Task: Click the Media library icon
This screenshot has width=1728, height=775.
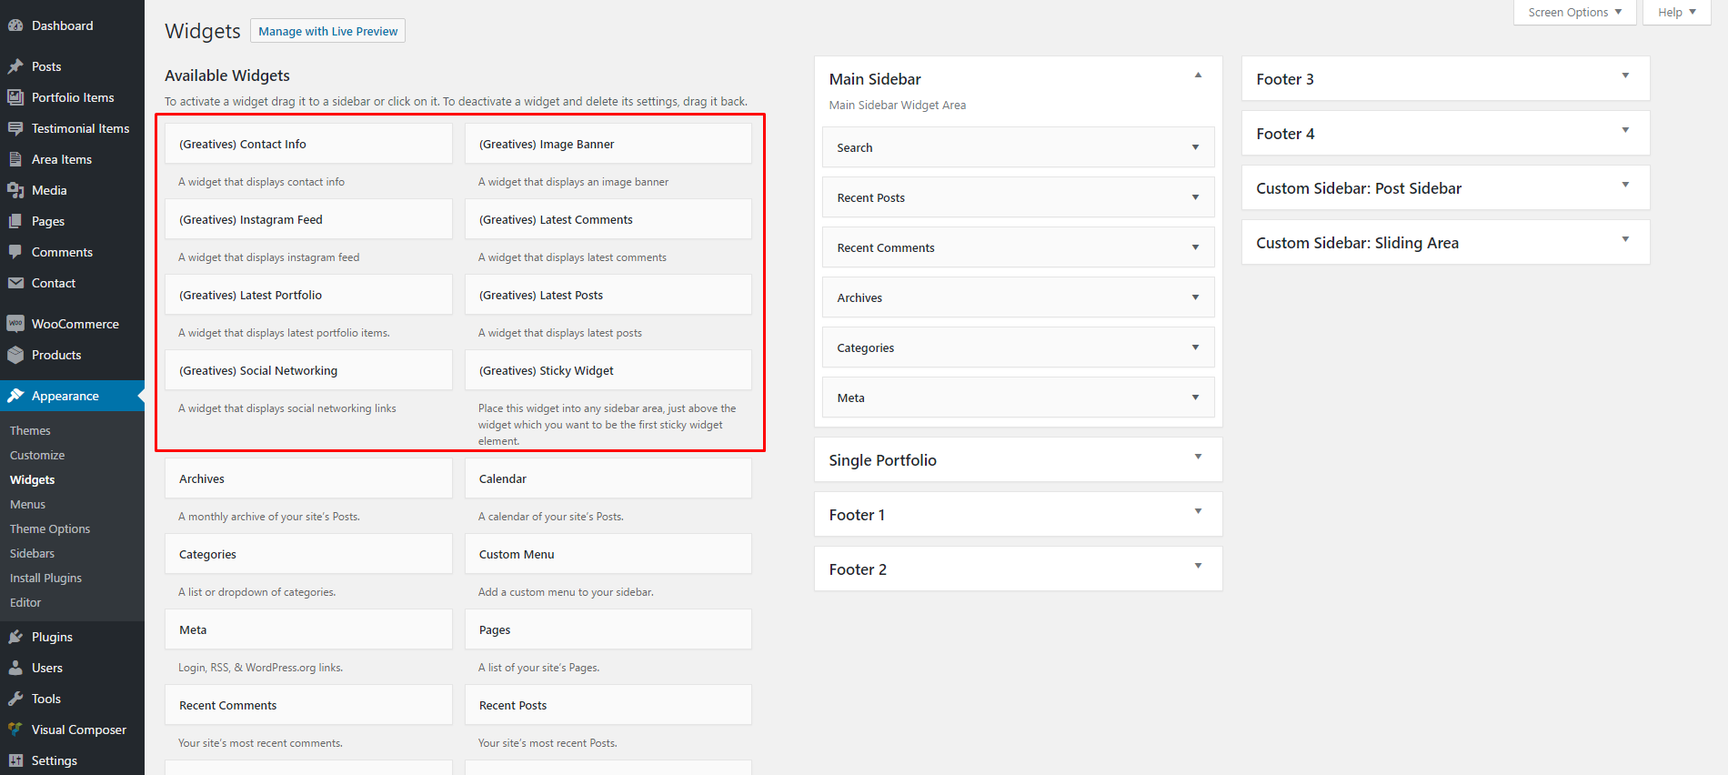Action: coord(15,190)
